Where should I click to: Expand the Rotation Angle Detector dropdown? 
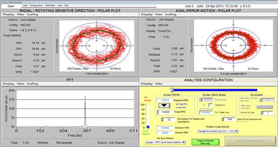click(218, 131)
